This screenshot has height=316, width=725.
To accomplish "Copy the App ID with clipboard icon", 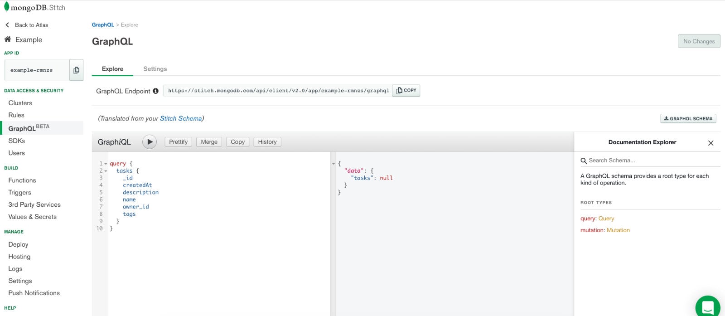I will click(x=76, y=70).
